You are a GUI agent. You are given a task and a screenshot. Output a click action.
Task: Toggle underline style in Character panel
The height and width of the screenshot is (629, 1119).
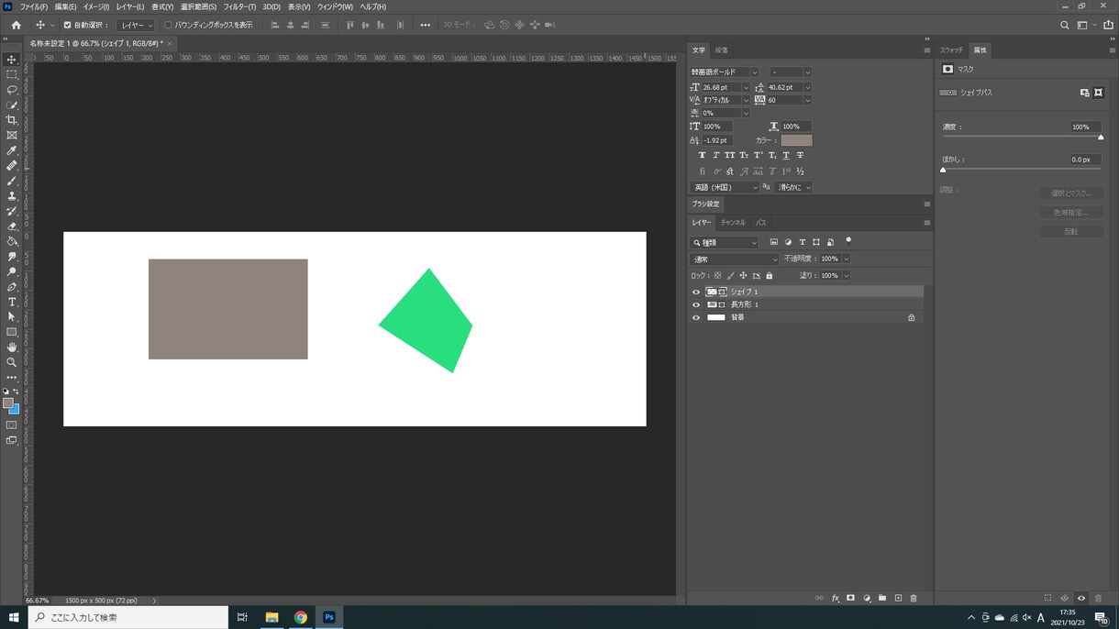click(x=786, y=156)
